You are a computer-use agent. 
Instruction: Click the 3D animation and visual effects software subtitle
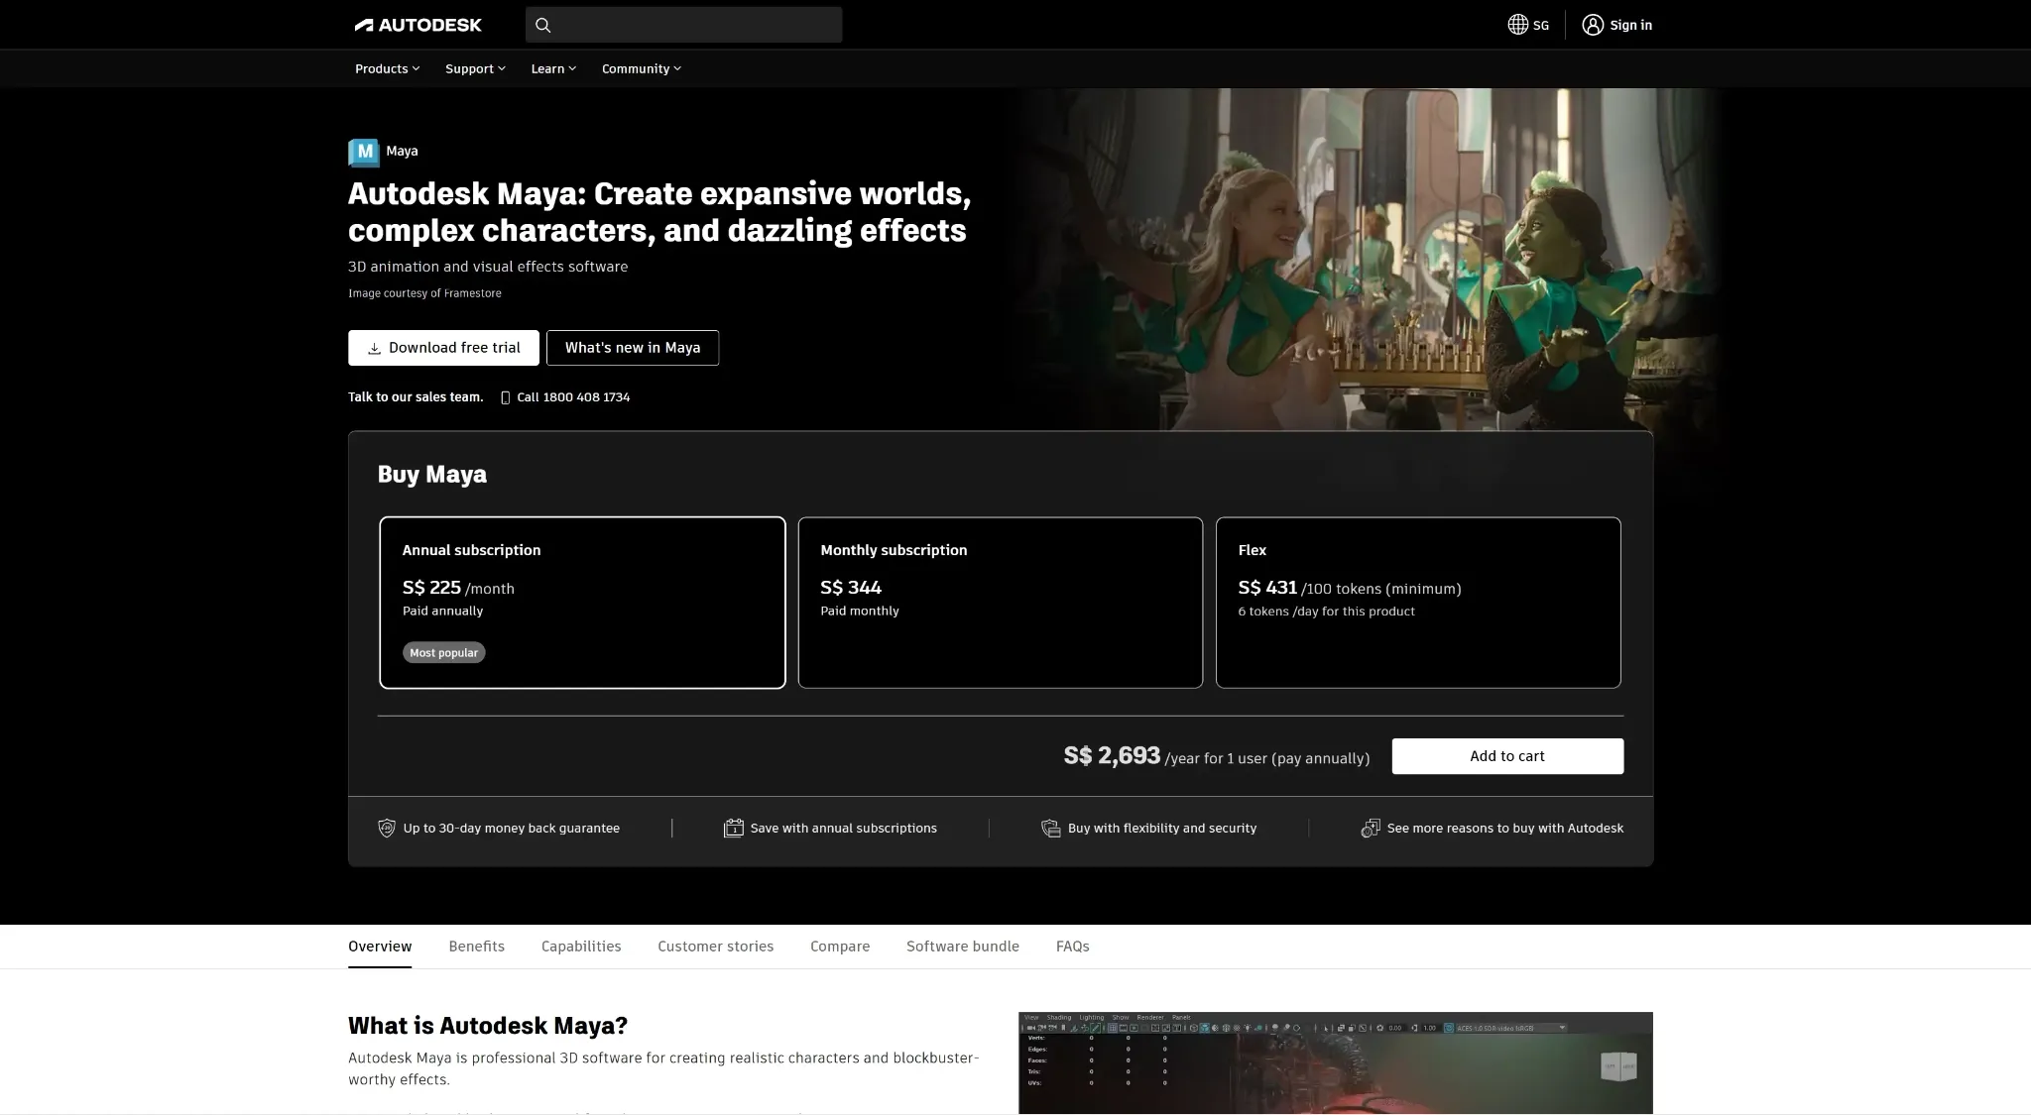(x=488, y=267)
